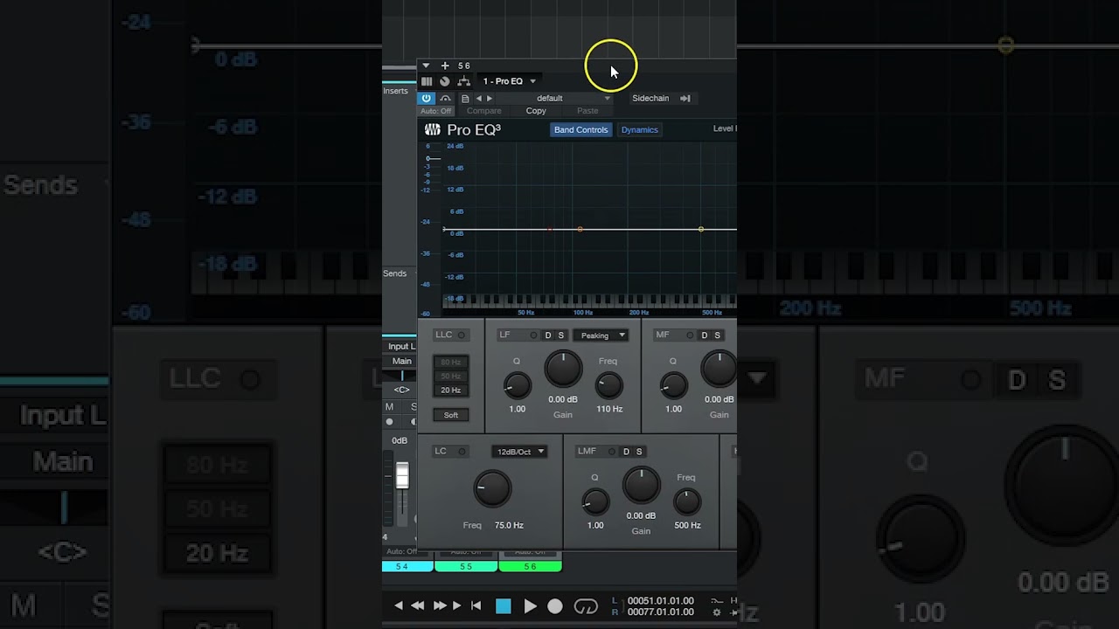Viewport: 1119px width, 629px height.
Task: Click the channel volume fader handle
Action: tap(402, 476)
